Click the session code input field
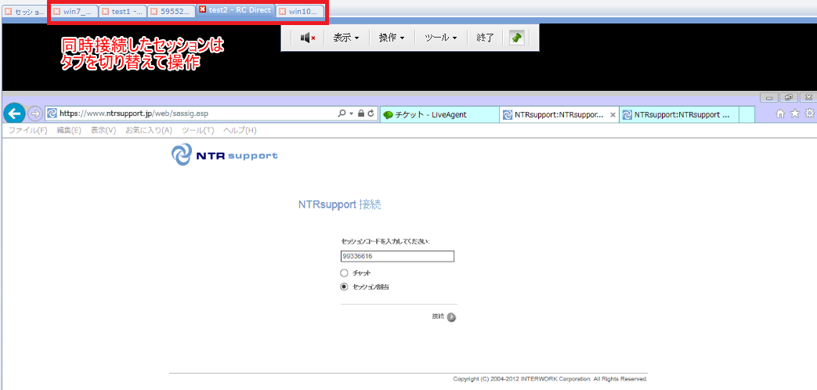 (398, 256)
